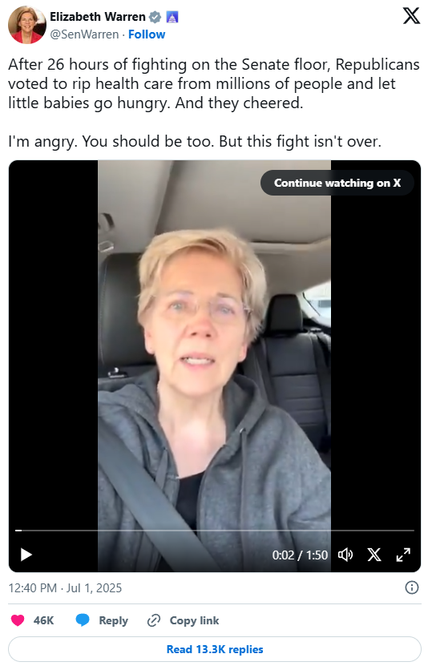Click the info circle icon

pyautogui.click(x=411, y=587)
